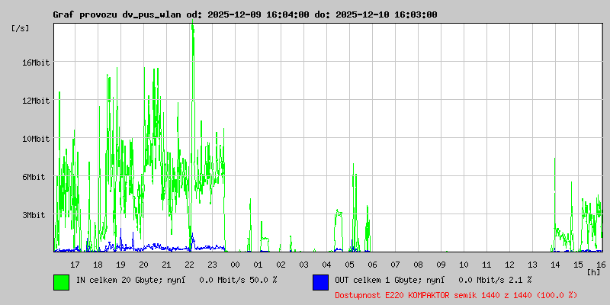The width and height of the screenshot is (610, 305).
Task: Click the '05' hour label on x-axis
Action: (350, 265)
